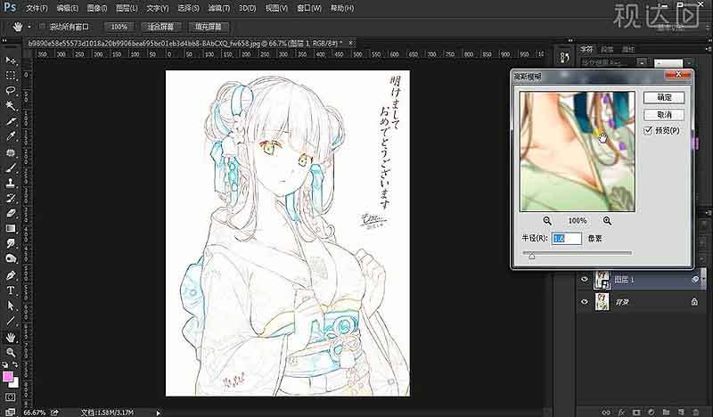Create a new layer icon
This screenshot has width=713, height=417.
tap(681, 412)
